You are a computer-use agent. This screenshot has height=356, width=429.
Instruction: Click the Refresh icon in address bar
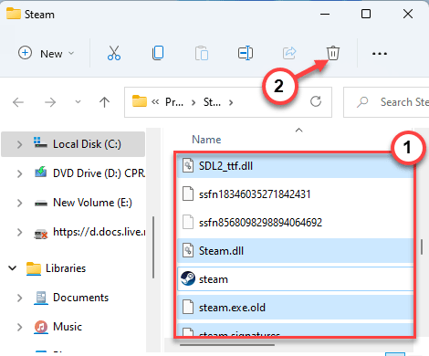(316, 101)
